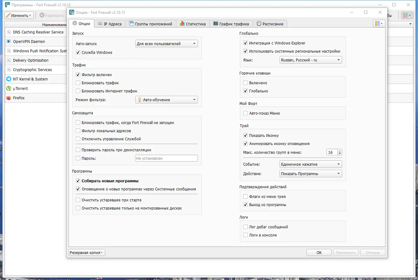Toggle Анимировать иконку оповещения
418x280 pixels.
(245, 144)
